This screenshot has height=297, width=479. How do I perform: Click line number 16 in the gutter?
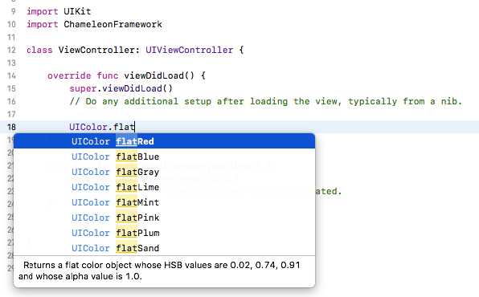pos(11,101)
